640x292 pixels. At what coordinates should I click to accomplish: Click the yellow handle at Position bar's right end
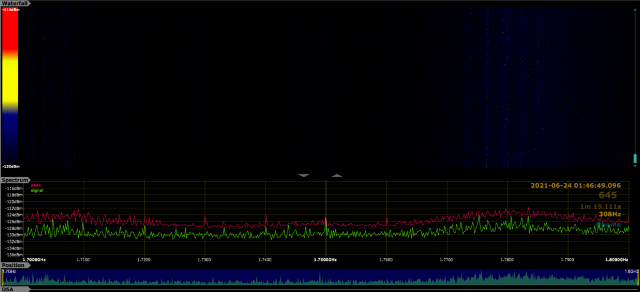tap(637, 279)
